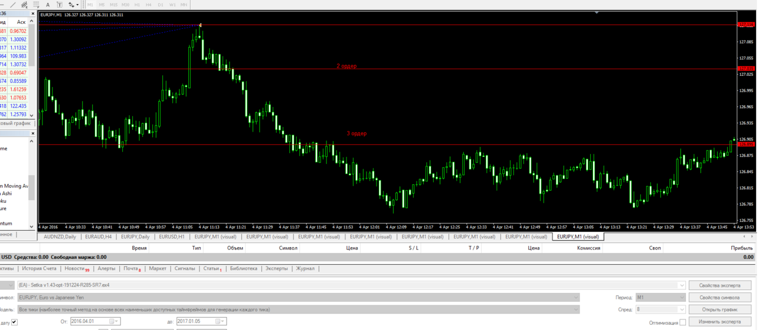Click Navigator scroll down arrow
Screen dimensions: 759x330
(32, 227)
